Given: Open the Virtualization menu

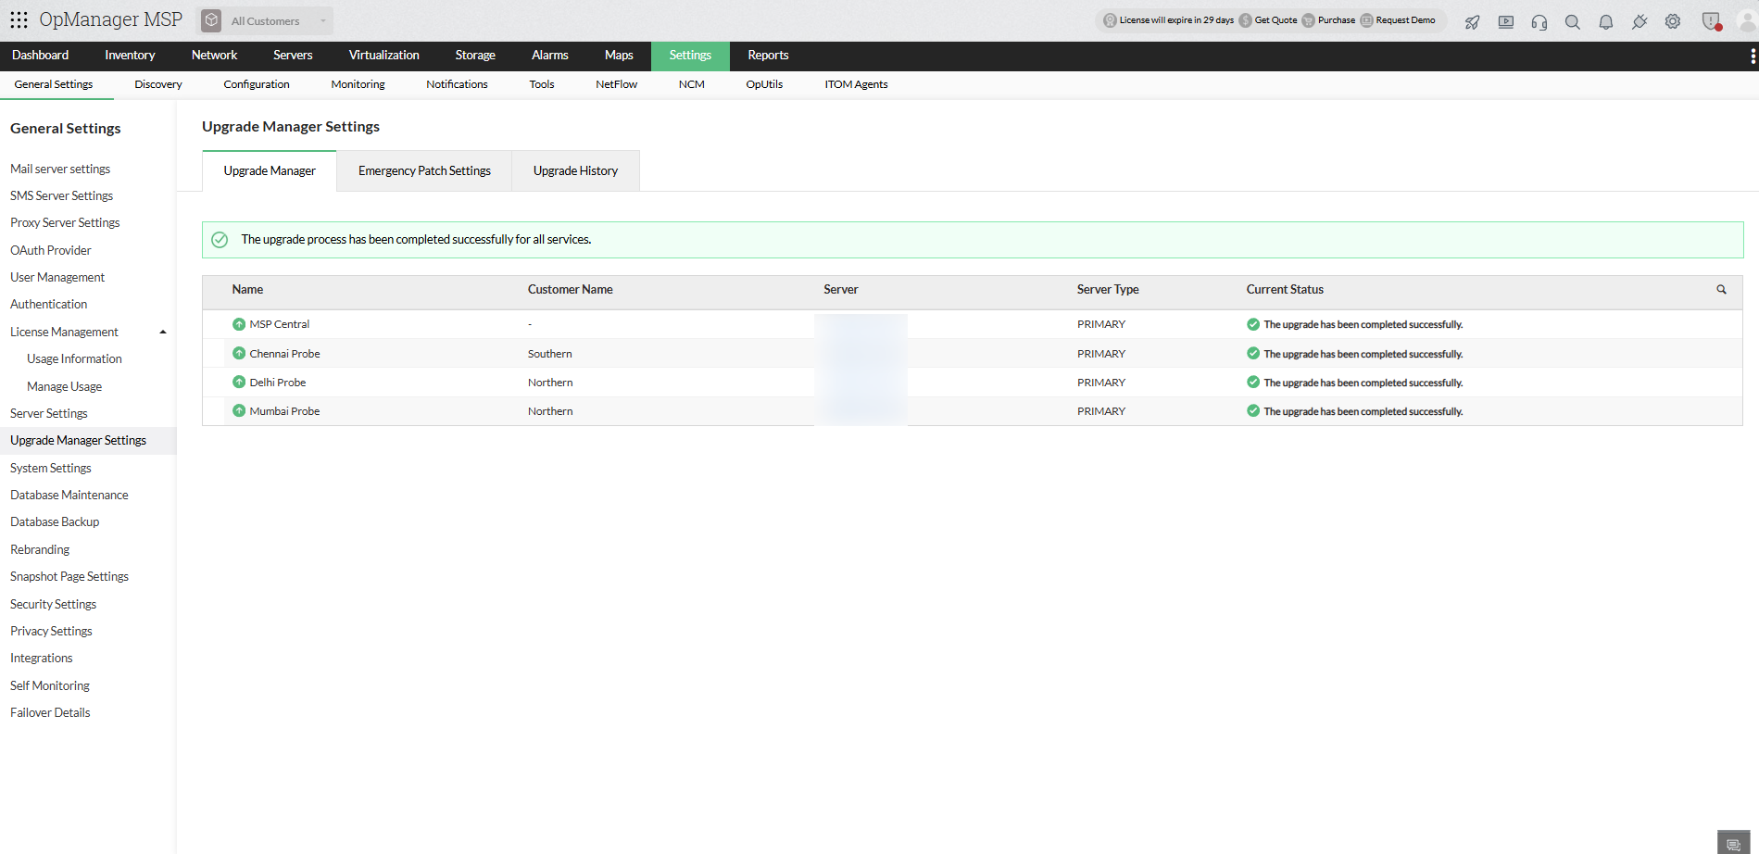Looking at the screenshot, I should pyautogui.click(x=384, y=56).
